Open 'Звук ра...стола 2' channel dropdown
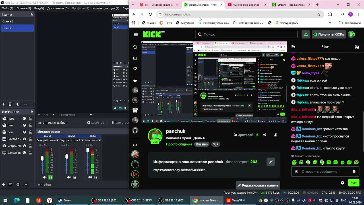This screenshot has width=364, height=205. (82, 140)
